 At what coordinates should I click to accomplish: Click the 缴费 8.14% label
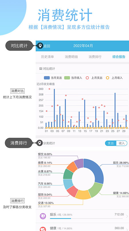tap(45, 163)
